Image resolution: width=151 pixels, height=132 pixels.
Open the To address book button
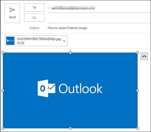click(34, 7)
